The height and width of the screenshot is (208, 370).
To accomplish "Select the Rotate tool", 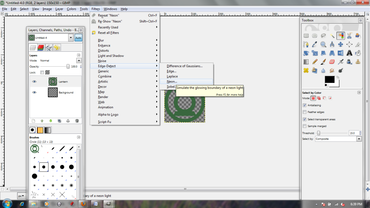I will (306, 53).
